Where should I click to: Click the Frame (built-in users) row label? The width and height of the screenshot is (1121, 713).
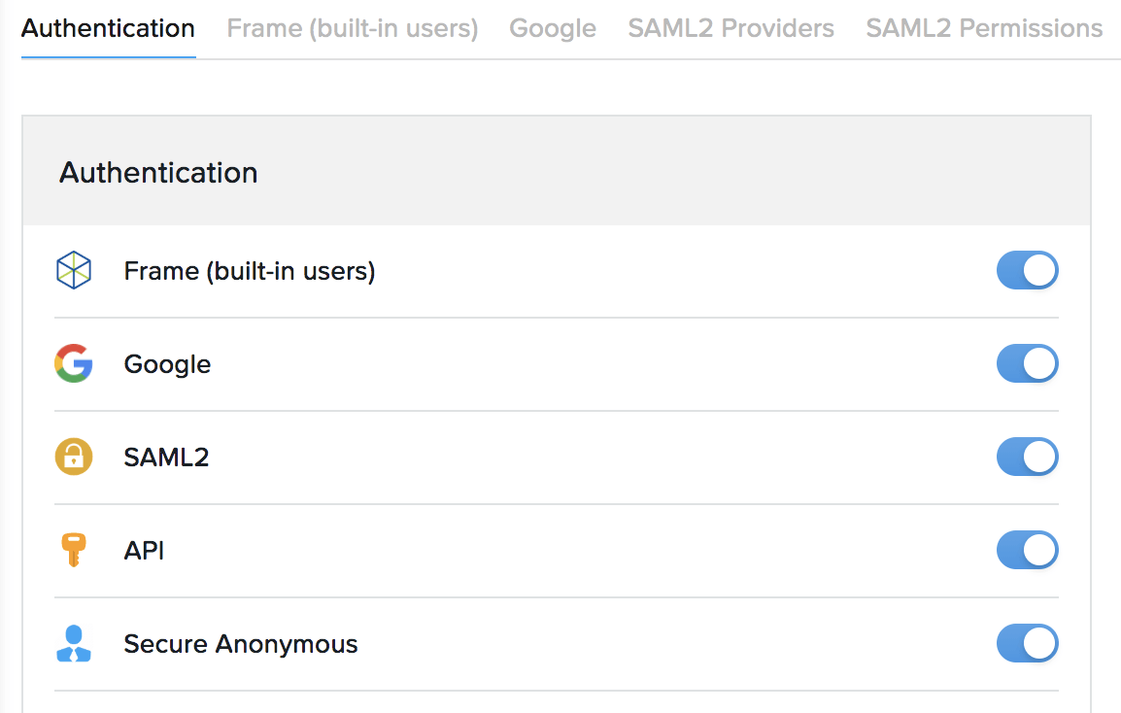pos(250,271)
